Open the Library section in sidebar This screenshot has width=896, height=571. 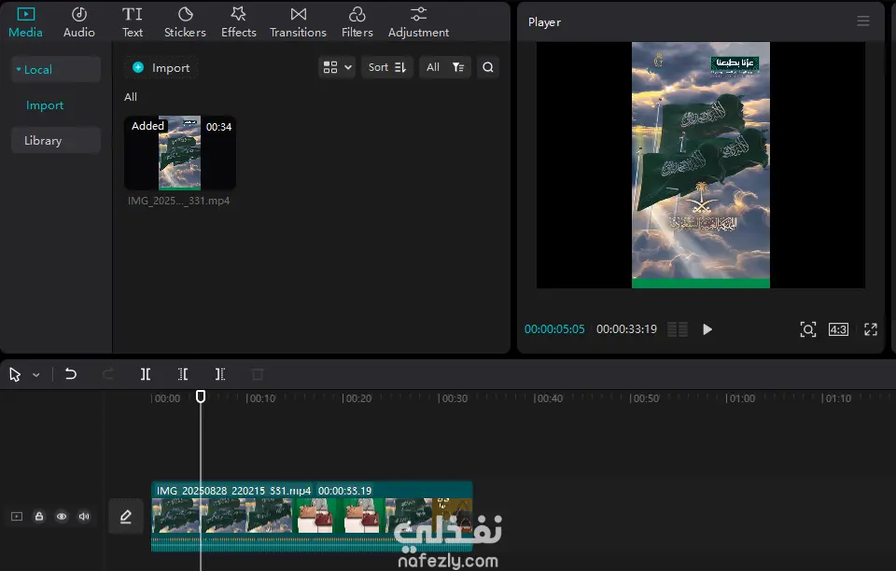55,141
